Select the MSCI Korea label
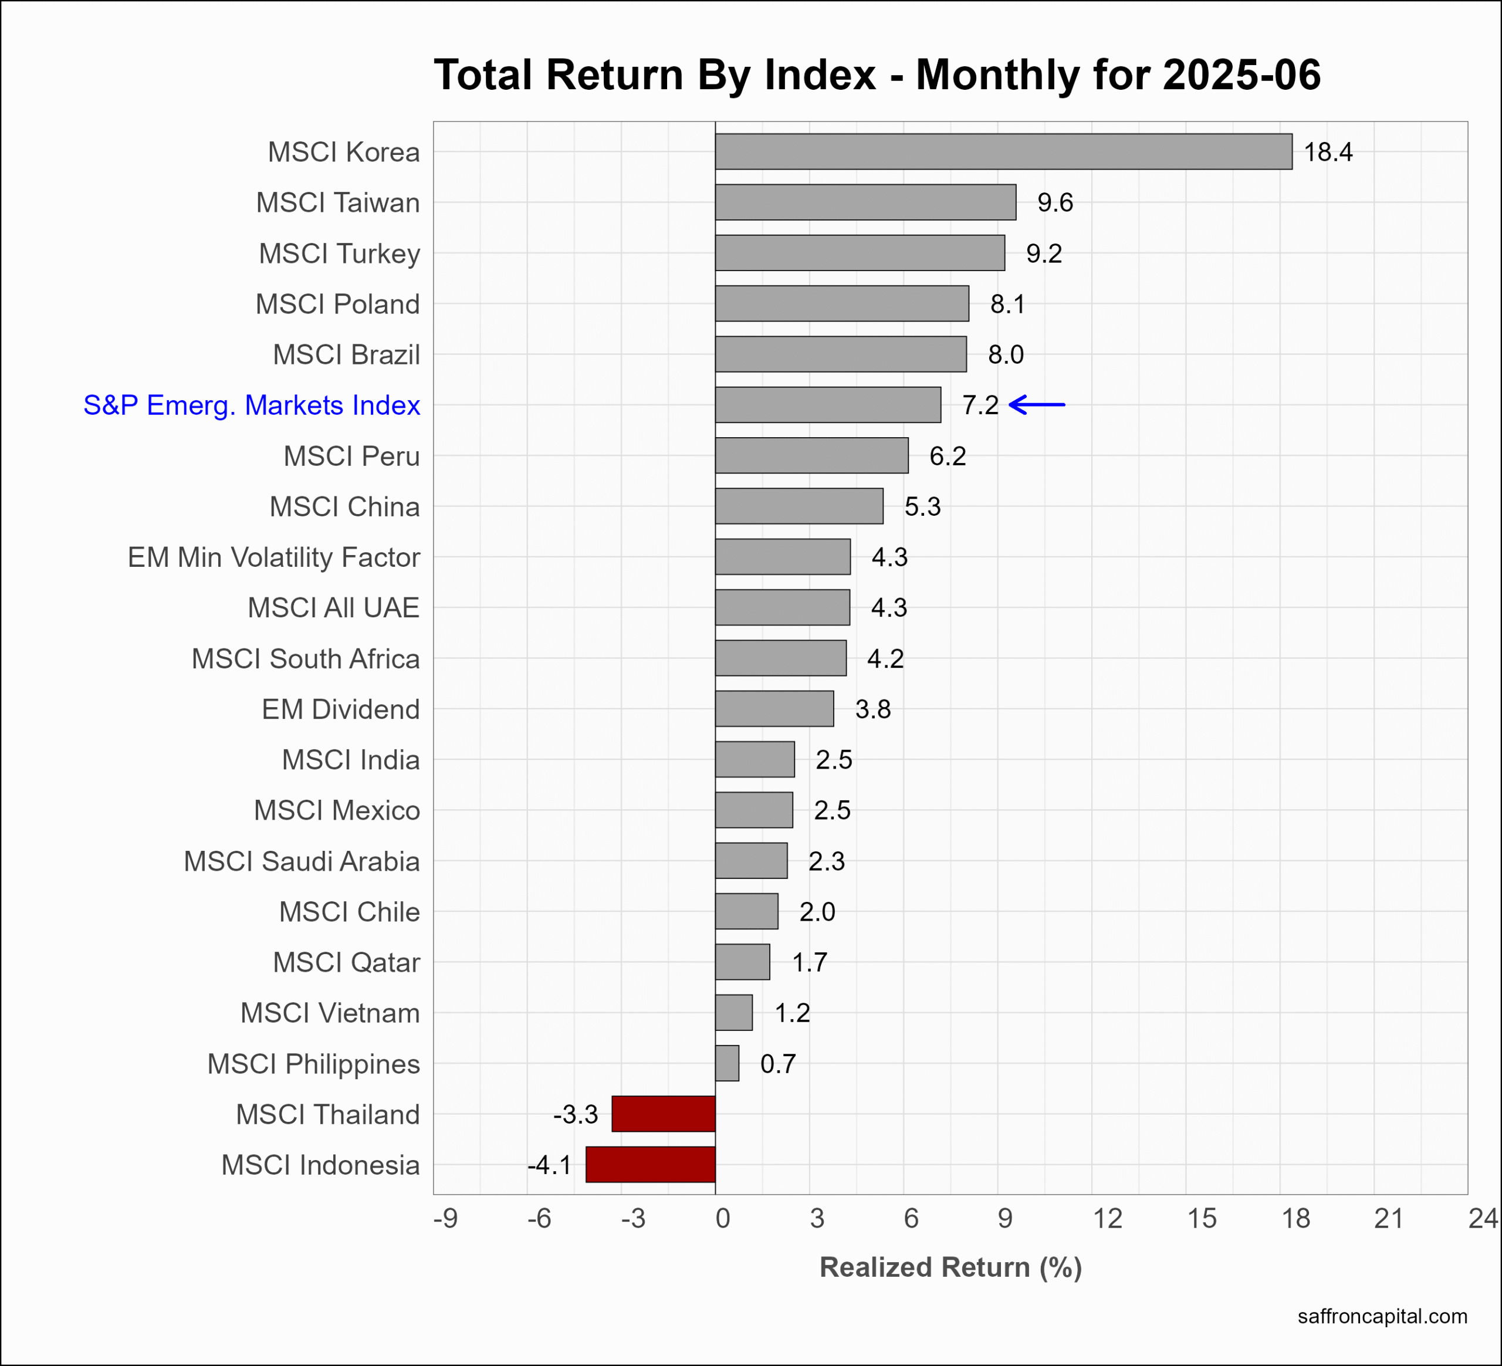 [343, 152]
